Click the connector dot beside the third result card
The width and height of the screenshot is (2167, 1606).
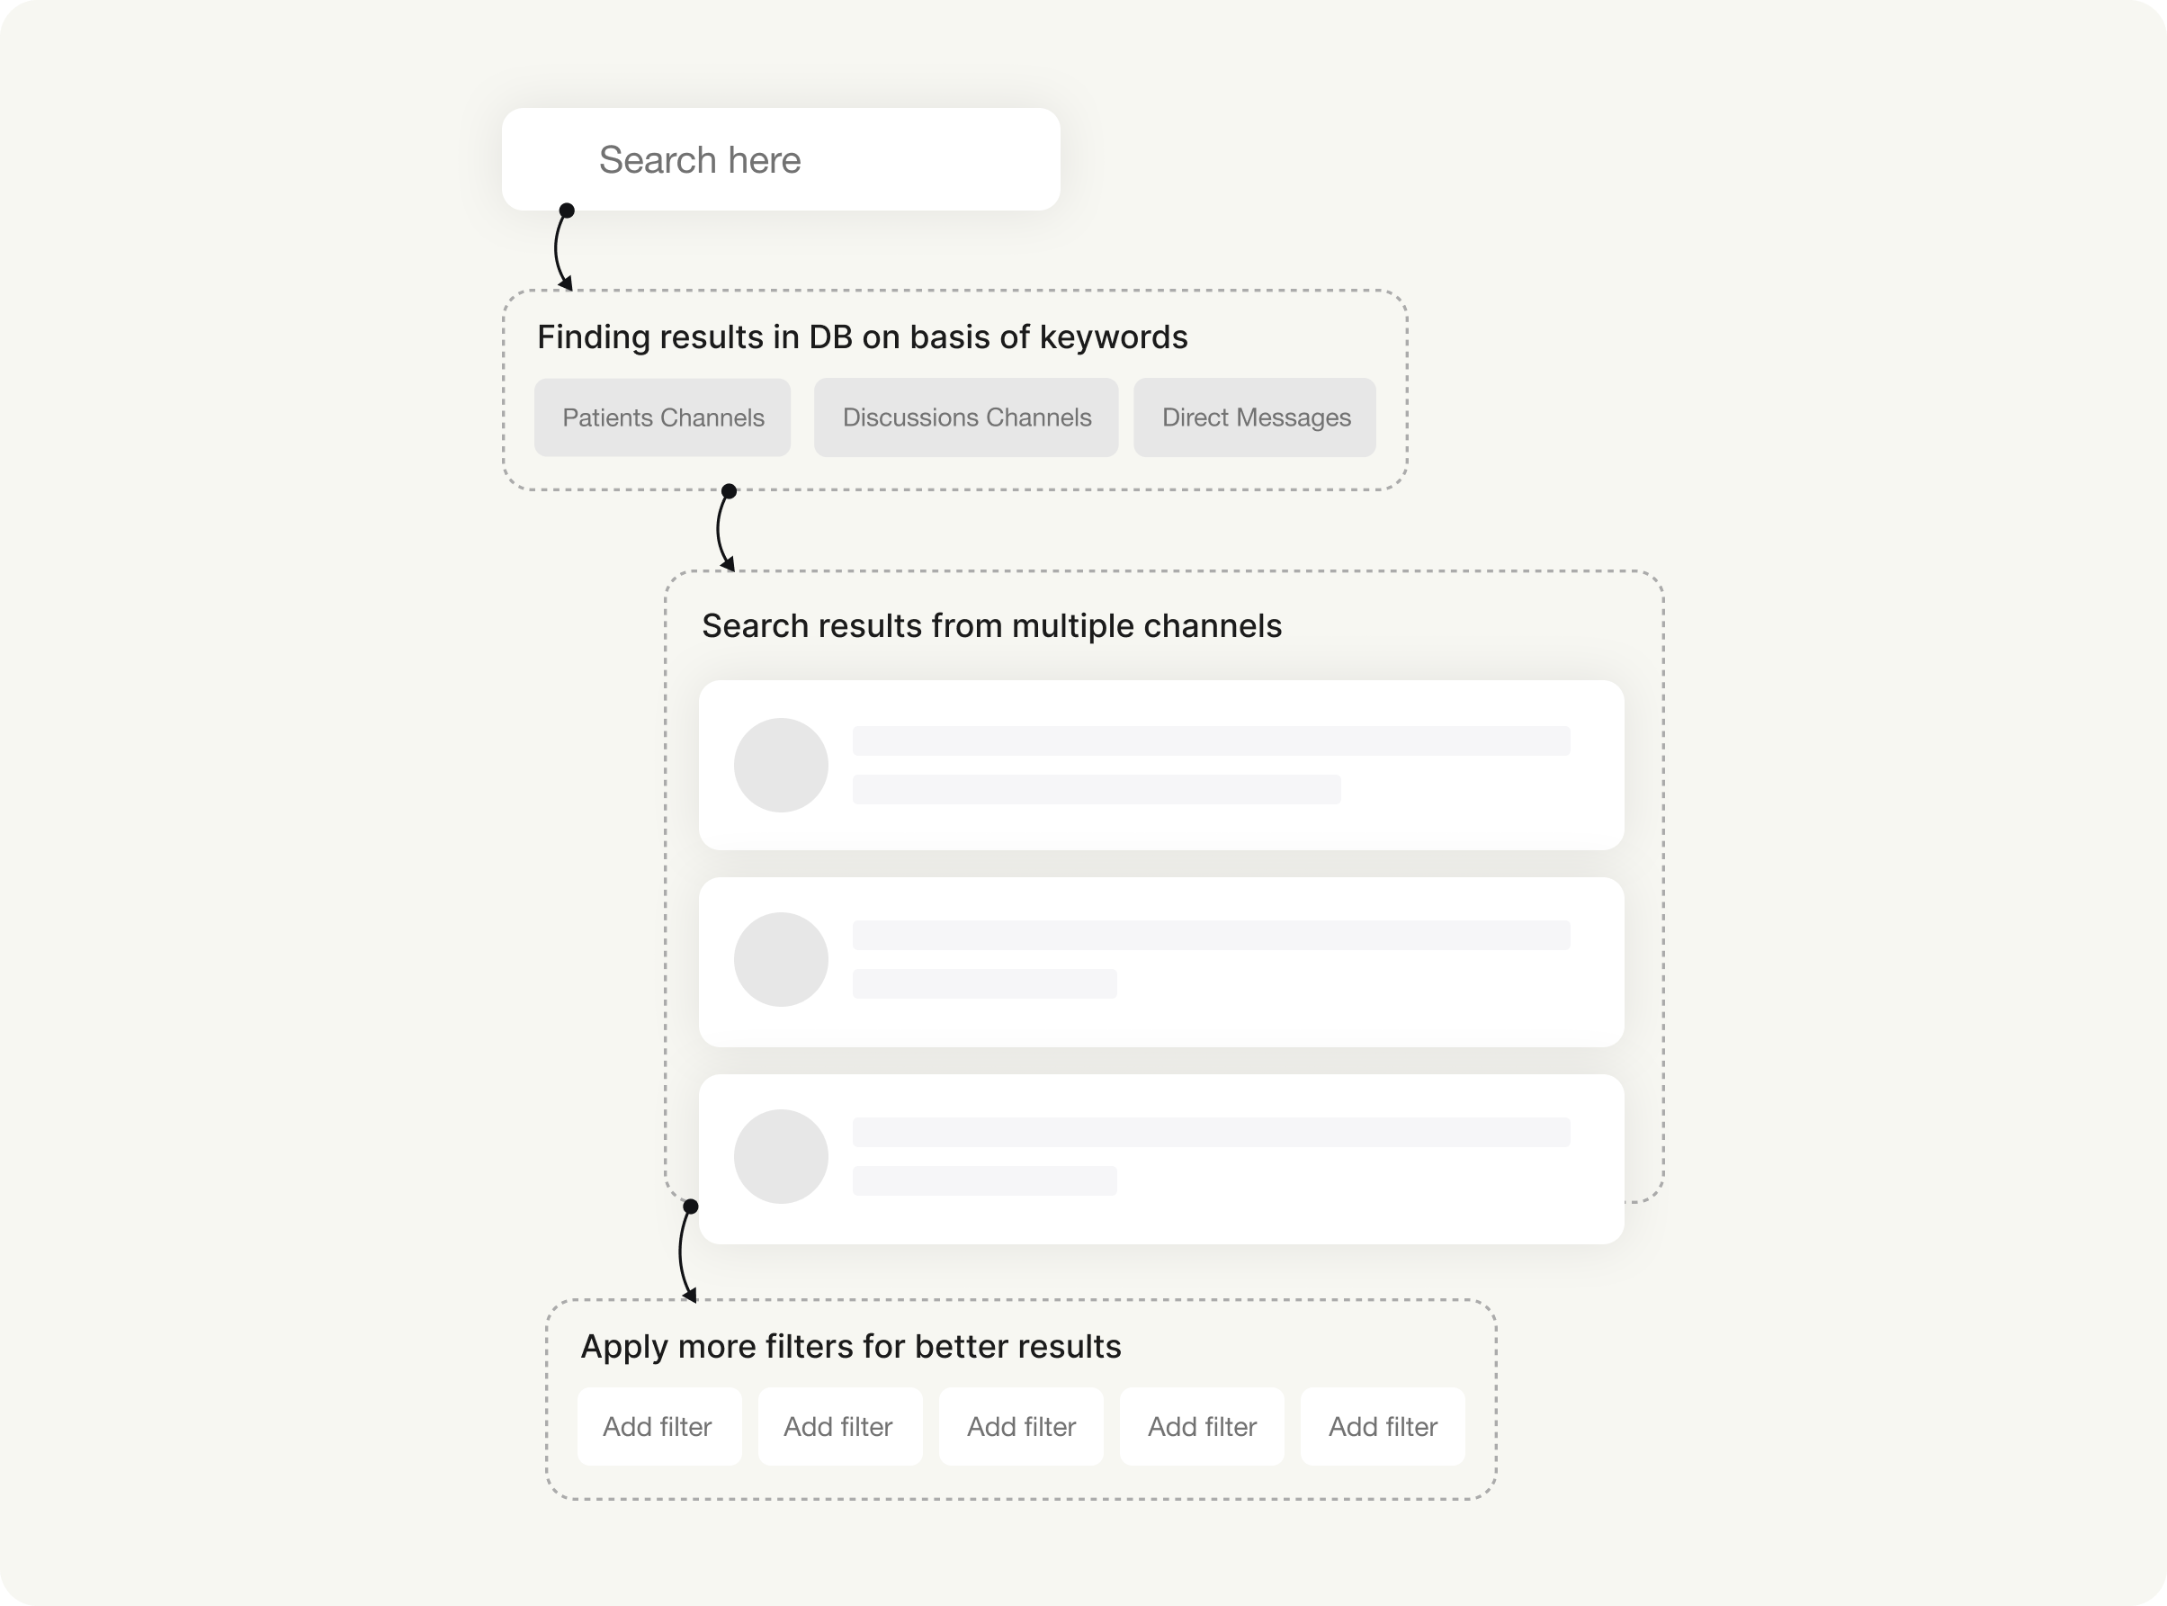pos(690,1207)
